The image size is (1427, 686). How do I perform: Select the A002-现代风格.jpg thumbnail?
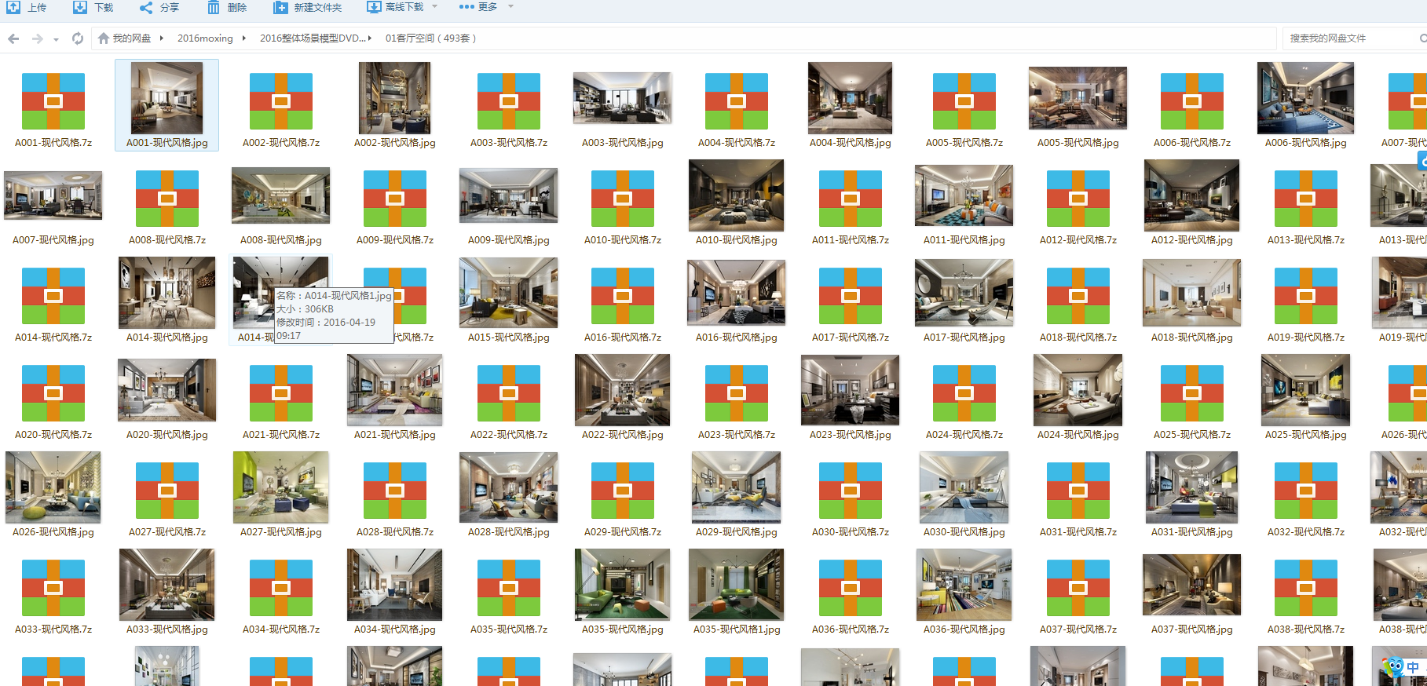click(394, 98)
